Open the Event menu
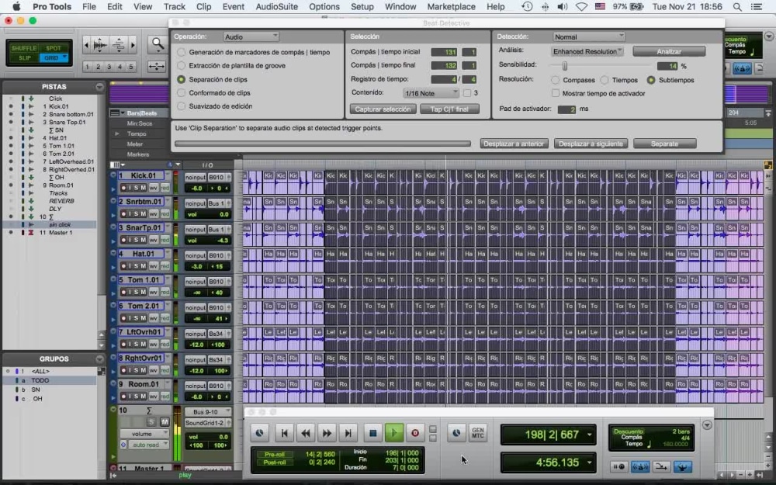 [233, 7]
